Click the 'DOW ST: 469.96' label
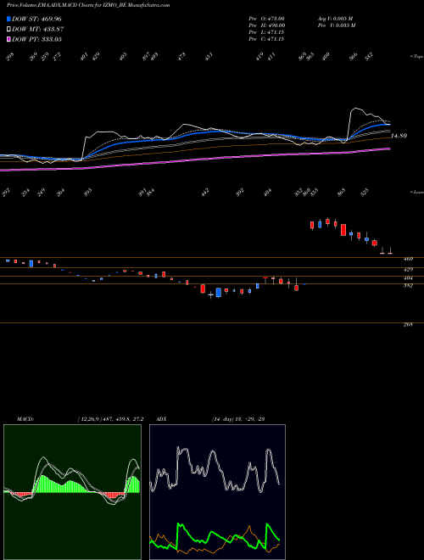Viewport: 424px width, 560px height. [36, 19]
